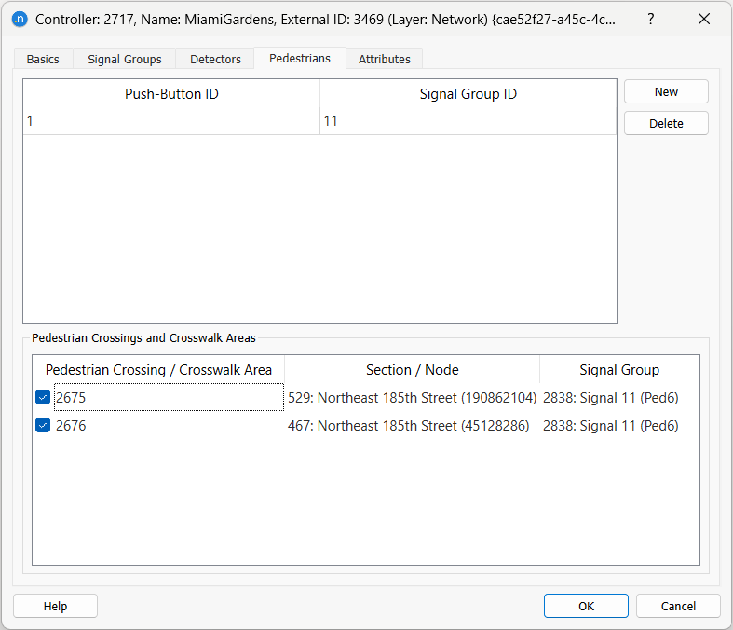Click the Section / Node column header
The width and height of the screenshot is (733, 630).
(412, 370)
